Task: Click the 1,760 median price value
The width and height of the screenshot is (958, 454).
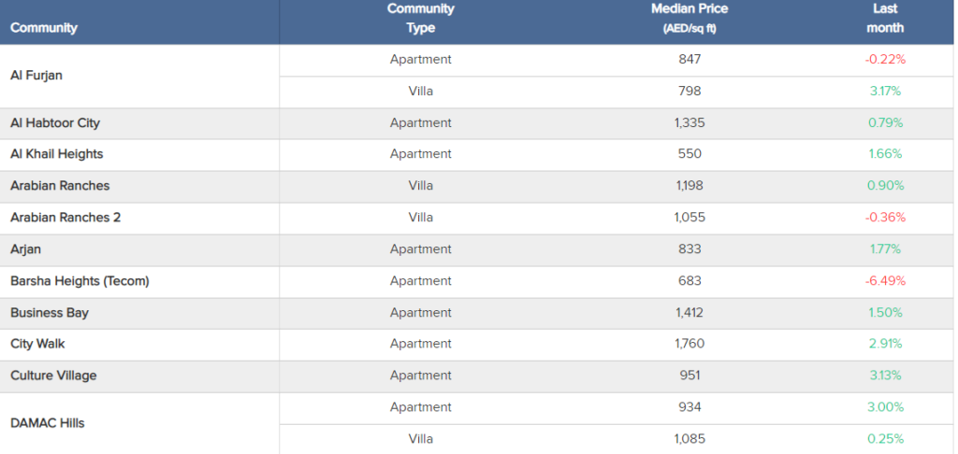Action: (x=689, y=344)
